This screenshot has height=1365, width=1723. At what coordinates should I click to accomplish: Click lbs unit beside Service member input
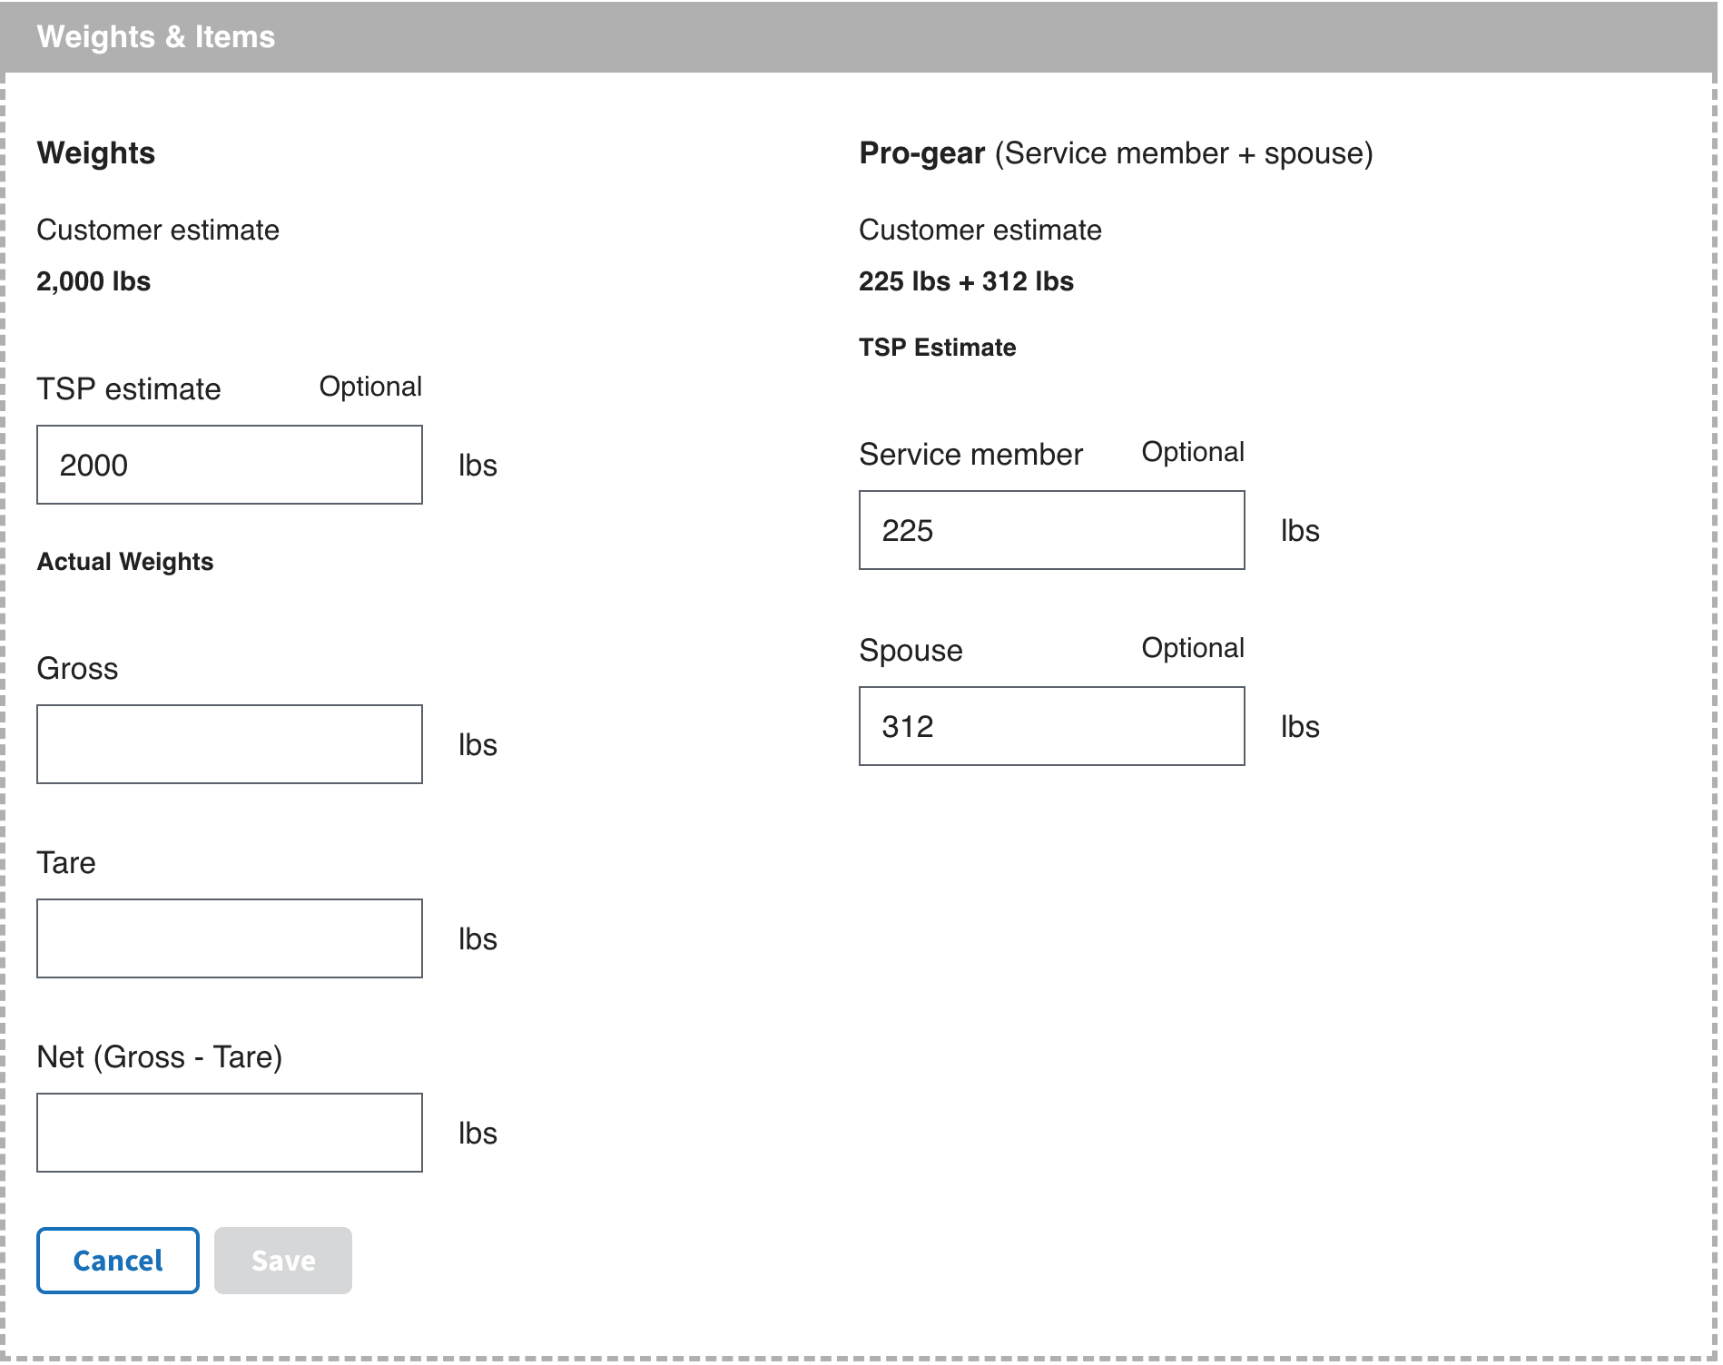[1300, 531]
